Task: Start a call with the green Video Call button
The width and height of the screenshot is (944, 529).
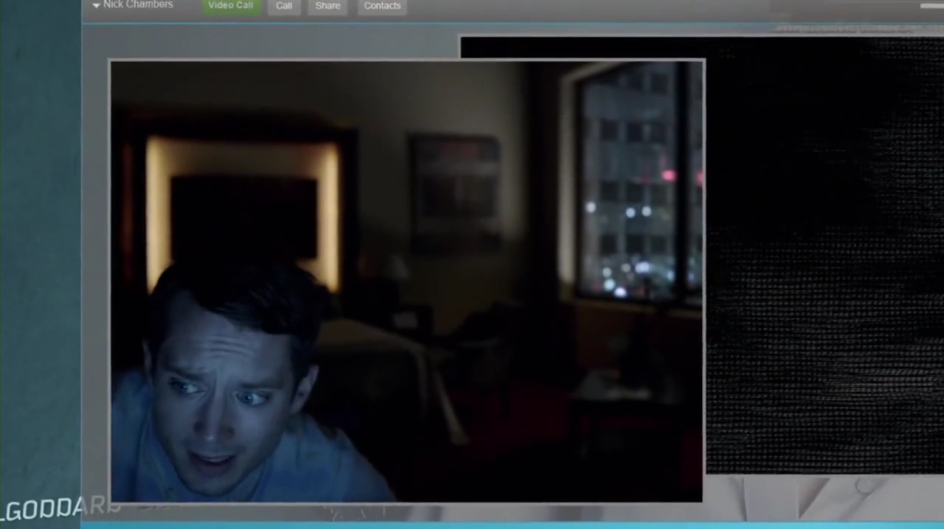Action: pos(231,6)
